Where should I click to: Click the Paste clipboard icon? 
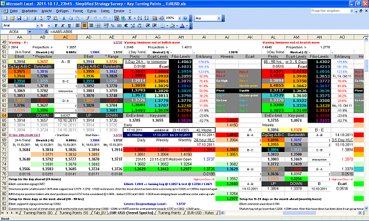click(x=77, y=18)
